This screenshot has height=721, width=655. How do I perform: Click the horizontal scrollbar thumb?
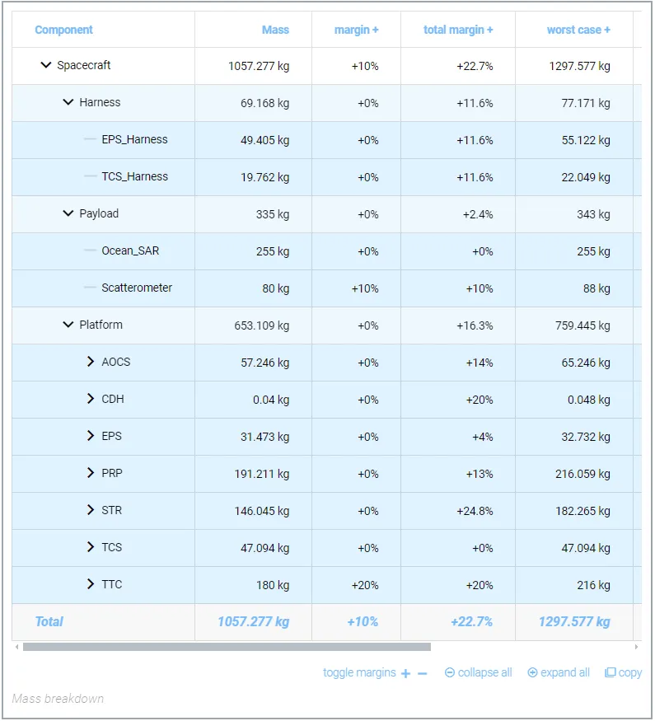point(227,647)
